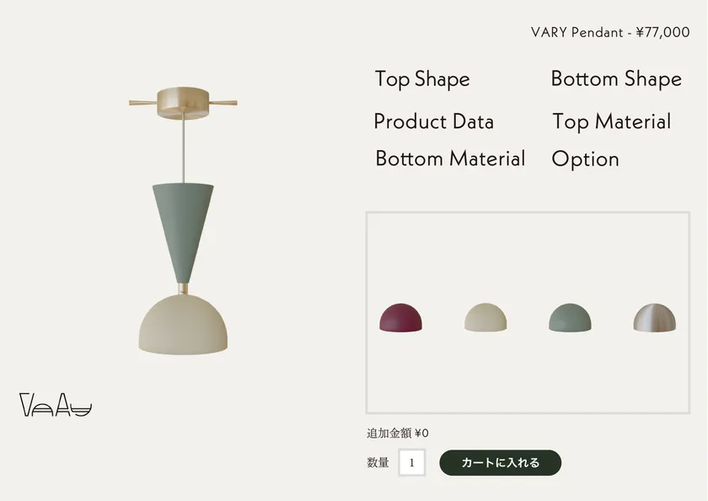Focus the quantity input field

click(411, 462)
